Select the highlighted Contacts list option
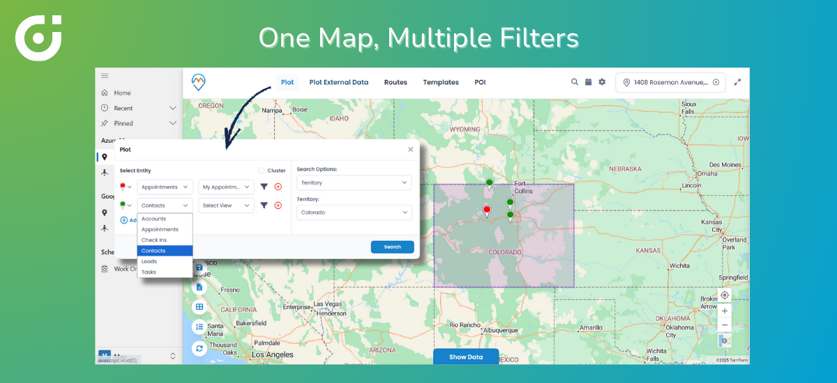The height and width of the screenshot is (383, 837). tap(165, 251)
